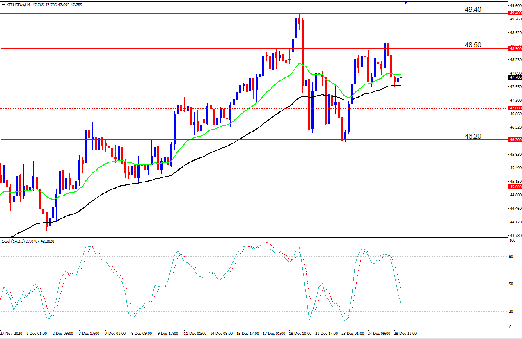Click the 20 level on stochastic scale

[511, 312]
